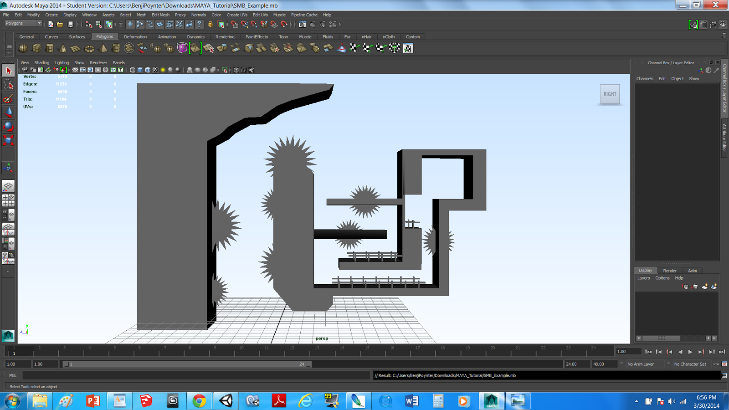Open the Script Editor icon
The image size is (729, 410).
click(724, 375)
